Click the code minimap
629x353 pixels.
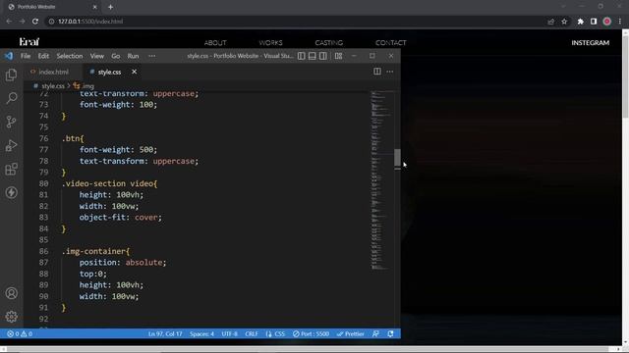tap(381, 180)
